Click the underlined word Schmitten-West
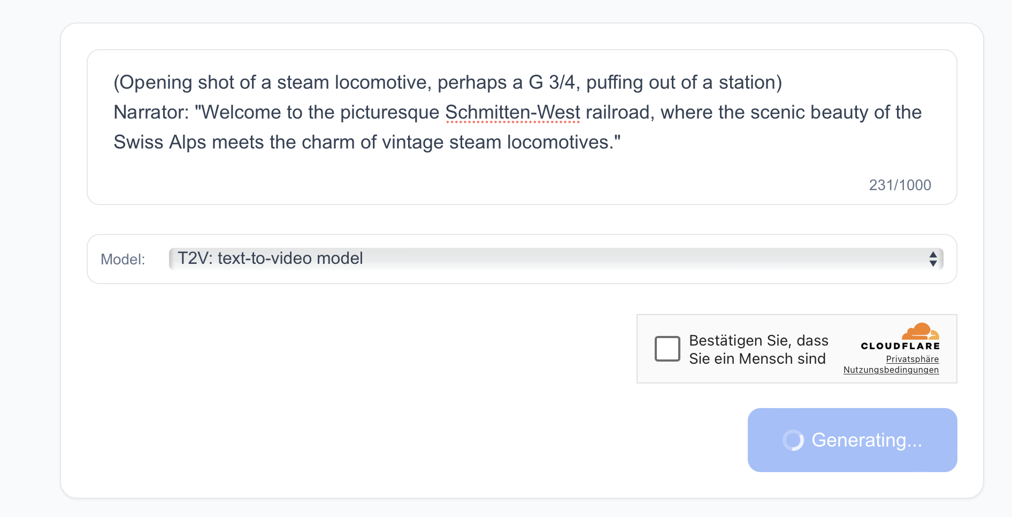 click(512, 112)
